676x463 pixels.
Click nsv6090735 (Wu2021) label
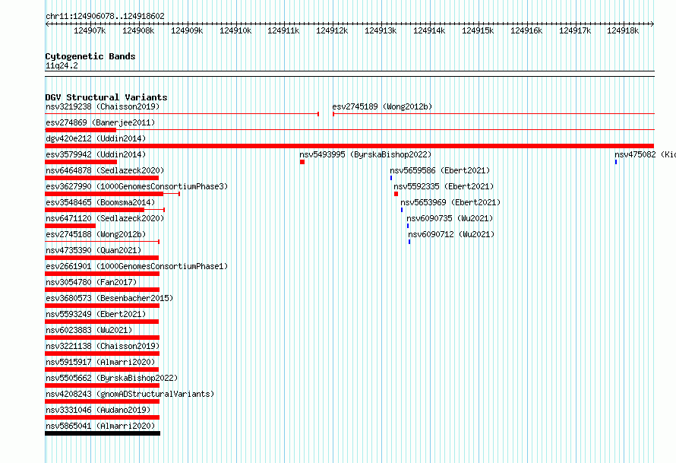(450, 218)
